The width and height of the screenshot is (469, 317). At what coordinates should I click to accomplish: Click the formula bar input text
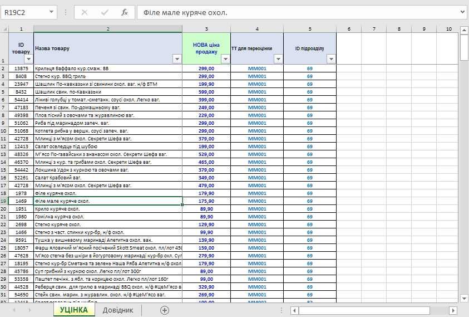click(295, 12)
